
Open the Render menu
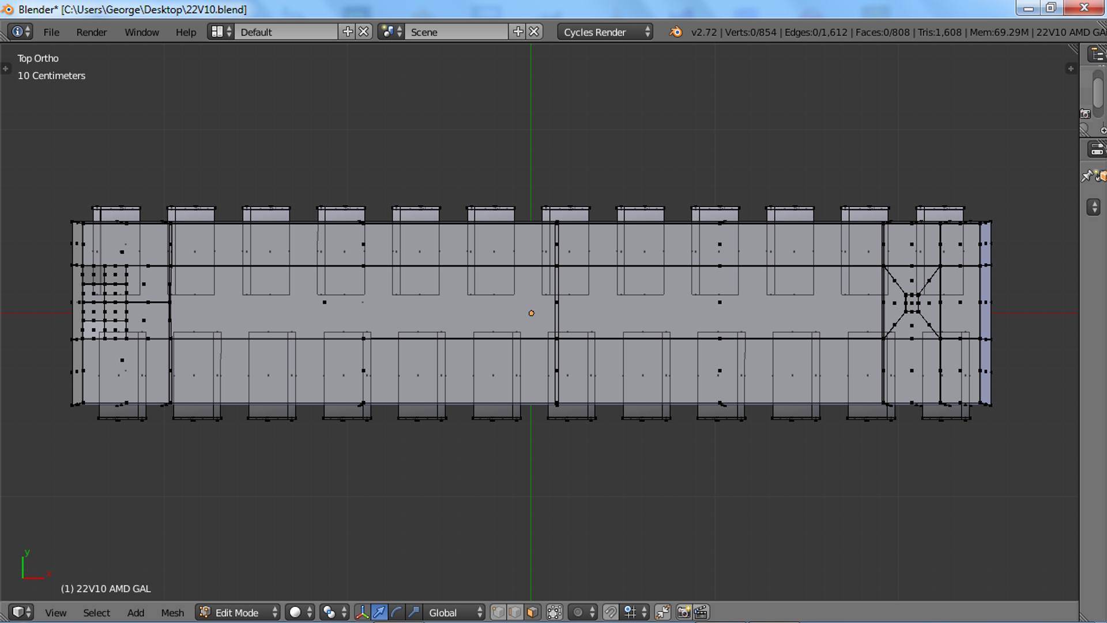tap(91, 32)
